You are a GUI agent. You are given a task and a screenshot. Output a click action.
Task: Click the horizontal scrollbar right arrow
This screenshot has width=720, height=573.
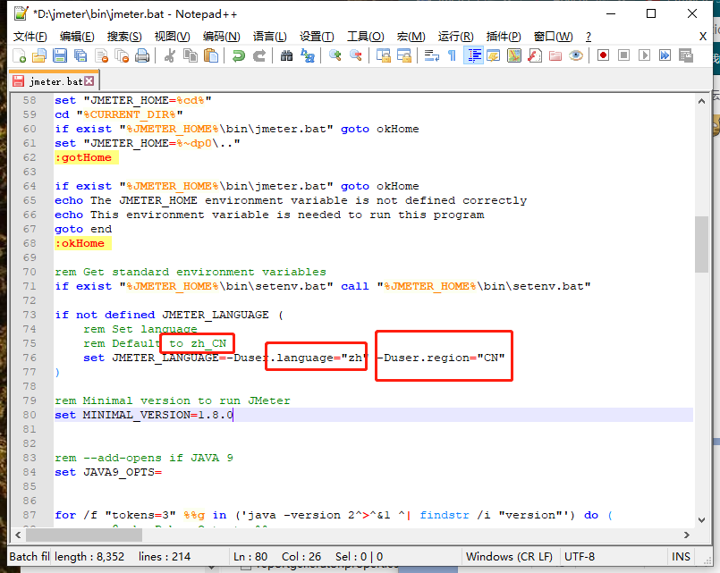pyautogui.click(x=687, y=535)
